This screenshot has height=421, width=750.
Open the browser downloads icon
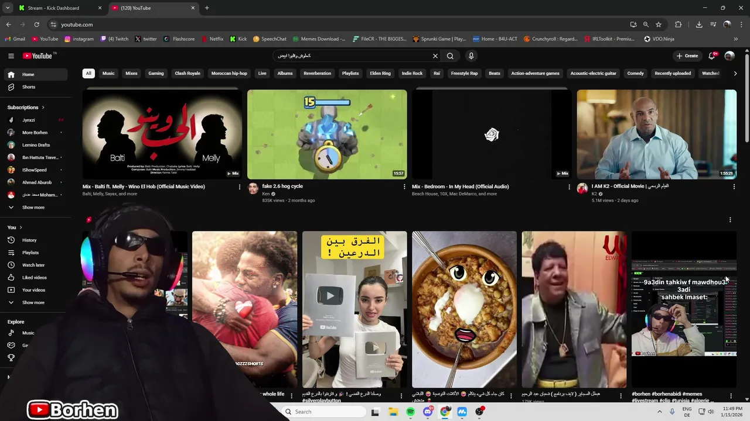coord(699,25)
